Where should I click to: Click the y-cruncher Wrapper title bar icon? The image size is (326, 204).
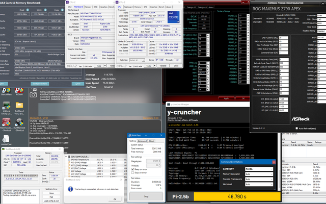169,104
